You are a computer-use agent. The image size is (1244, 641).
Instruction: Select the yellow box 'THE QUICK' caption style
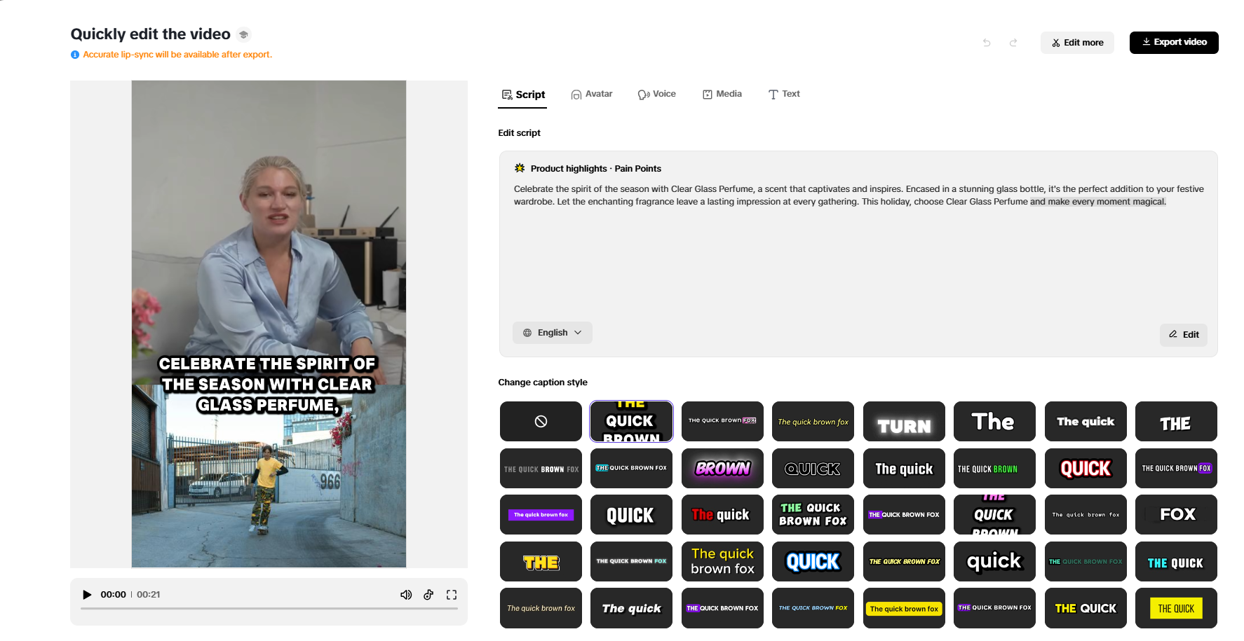tap(1176, 608)
